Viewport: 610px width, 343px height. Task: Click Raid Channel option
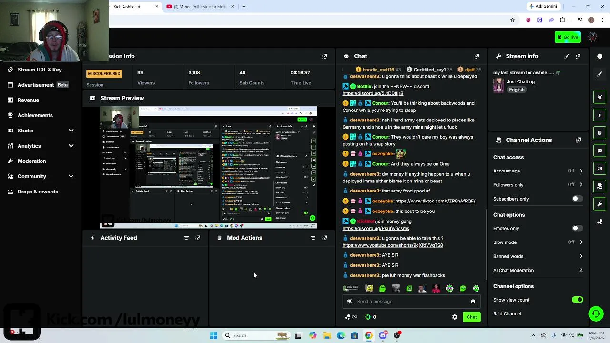(507, 314)
